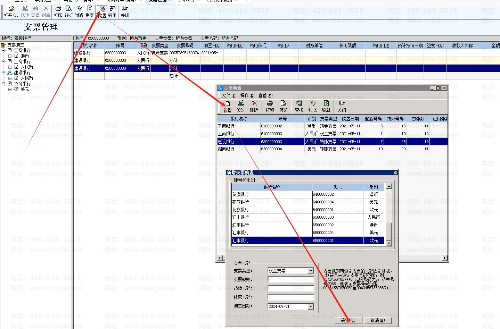Open the 操作 menu in 支票购置 window

(x=247, y=95)
